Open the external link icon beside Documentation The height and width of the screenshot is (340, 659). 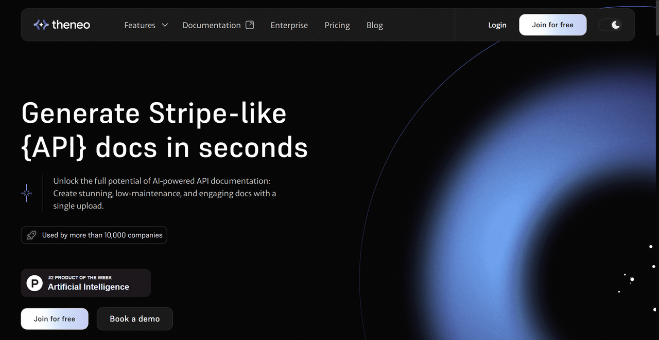(250, 25)
